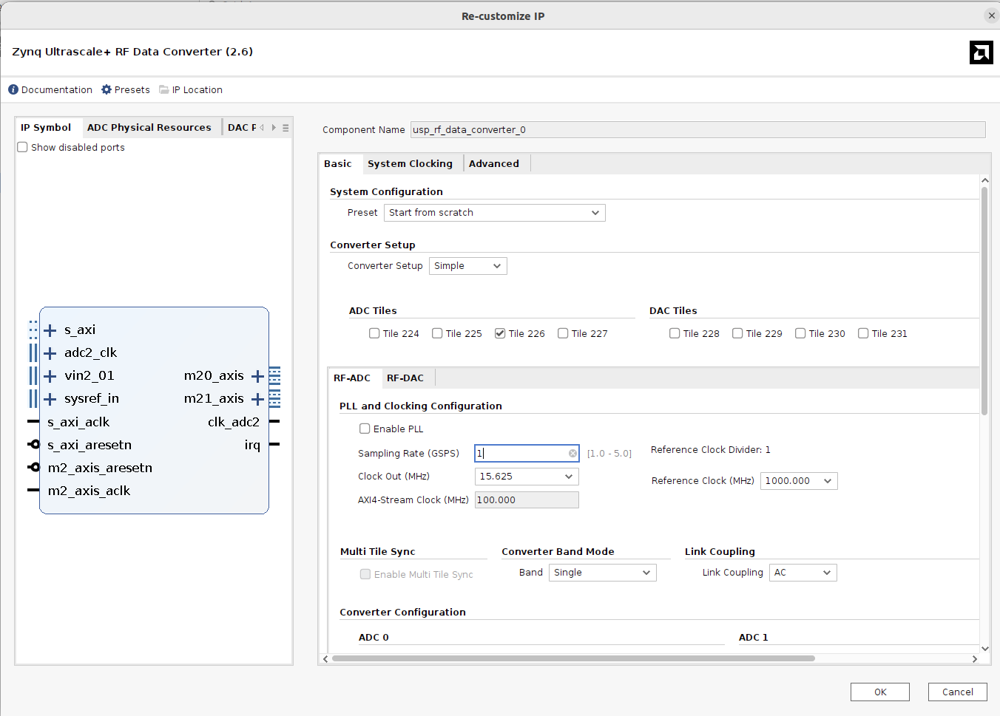Open the Presets gear icon
Image resolution: width=1000 pixels, height=716 pixels.
pos(107,89)
